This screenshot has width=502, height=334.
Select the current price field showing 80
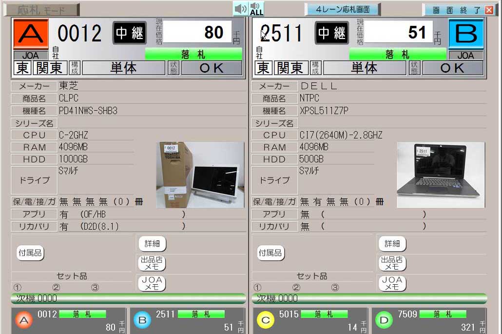(197, 32)
